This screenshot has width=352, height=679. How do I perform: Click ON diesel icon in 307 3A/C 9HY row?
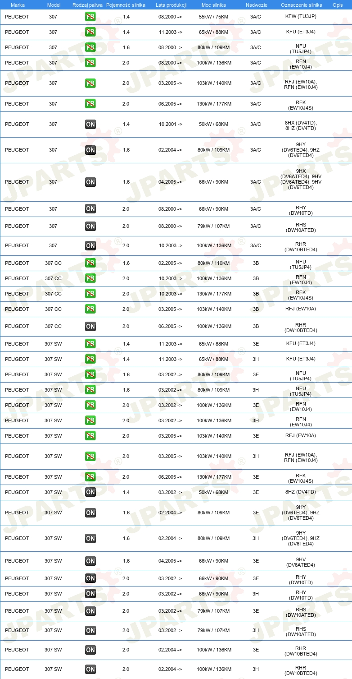point(90,150)
